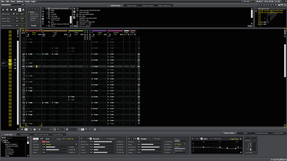The height and width of the screenshot is (161, 287).
Task: Toggle the EQ 5 effect checkbox
Action: [202, 139]
